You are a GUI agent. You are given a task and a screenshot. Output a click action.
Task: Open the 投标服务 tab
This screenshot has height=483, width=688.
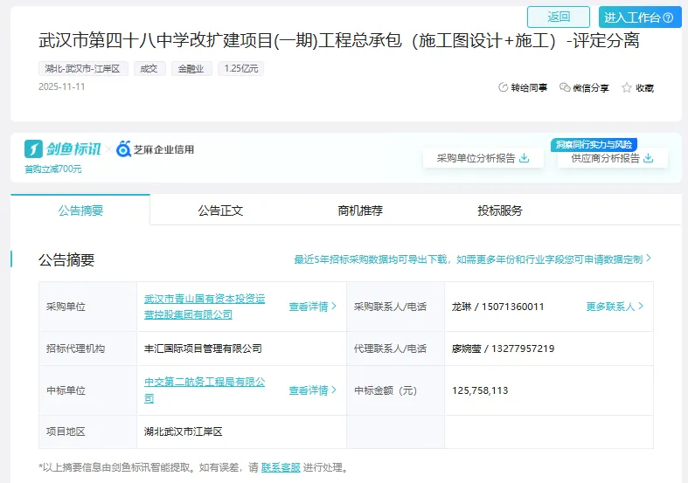pyautogui.click(x=500, y=210)
